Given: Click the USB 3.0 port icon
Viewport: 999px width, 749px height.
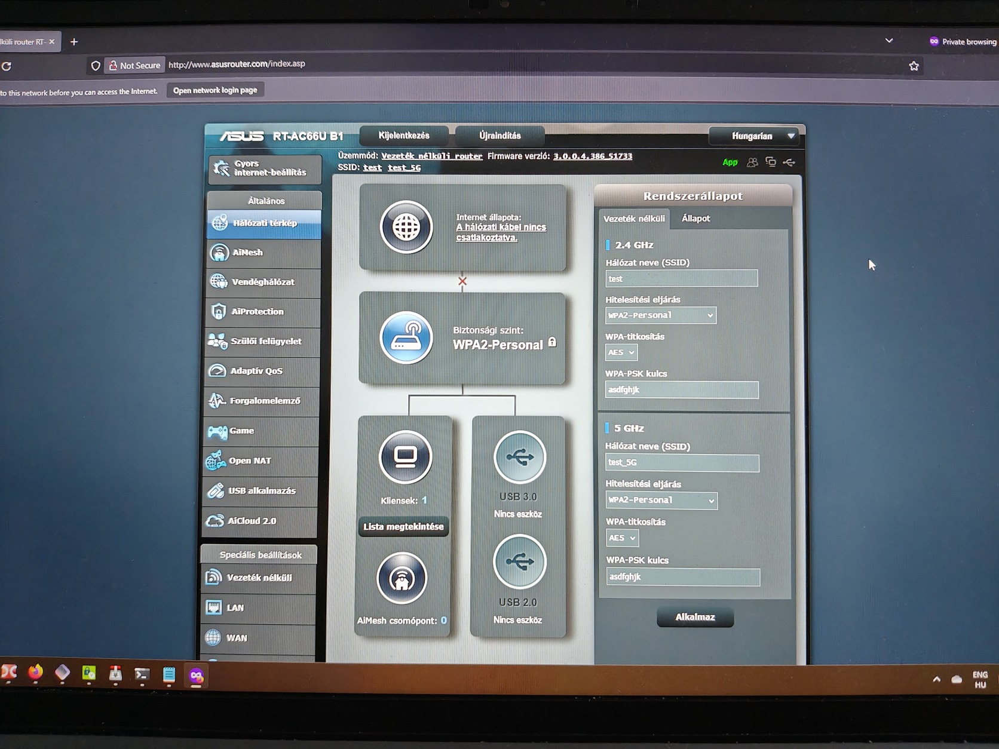Looking at the screenshot, I should pos(519,457).
